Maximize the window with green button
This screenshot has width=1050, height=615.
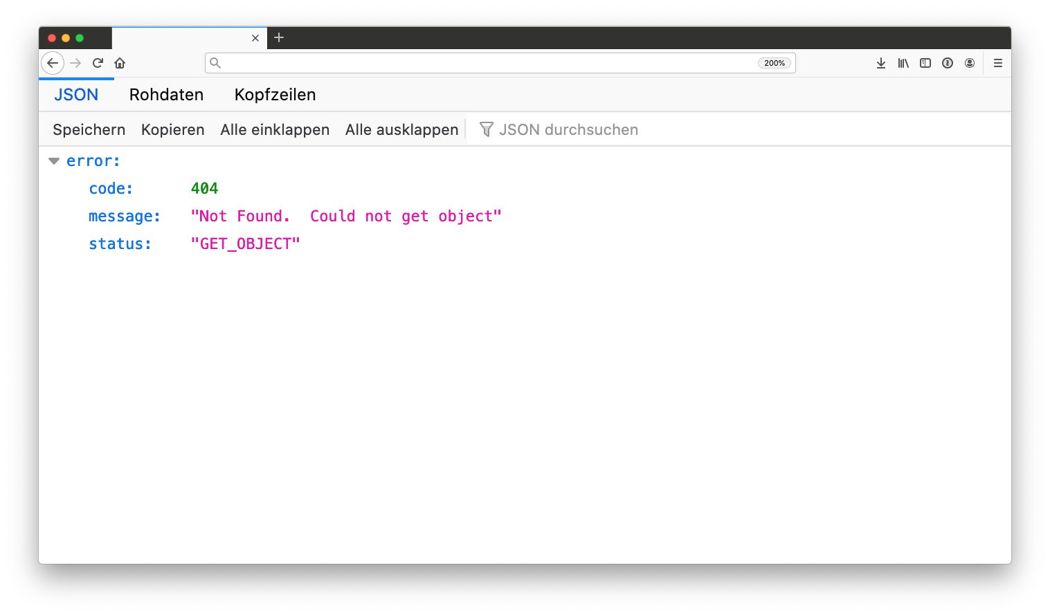click(x=80, y=38)
